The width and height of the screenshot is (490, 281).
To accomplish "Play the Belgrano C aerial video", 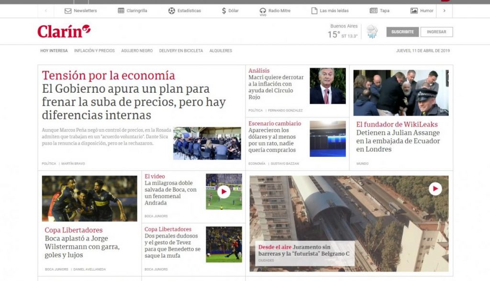I will [435, 189].
